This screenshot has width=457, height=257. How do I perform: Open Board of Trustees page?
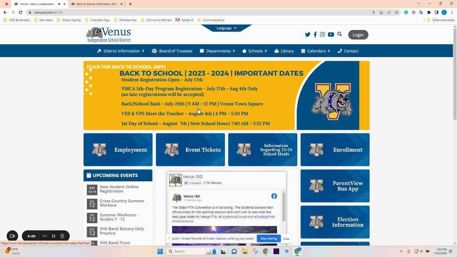pyautogui.click(x=172, y=51)
